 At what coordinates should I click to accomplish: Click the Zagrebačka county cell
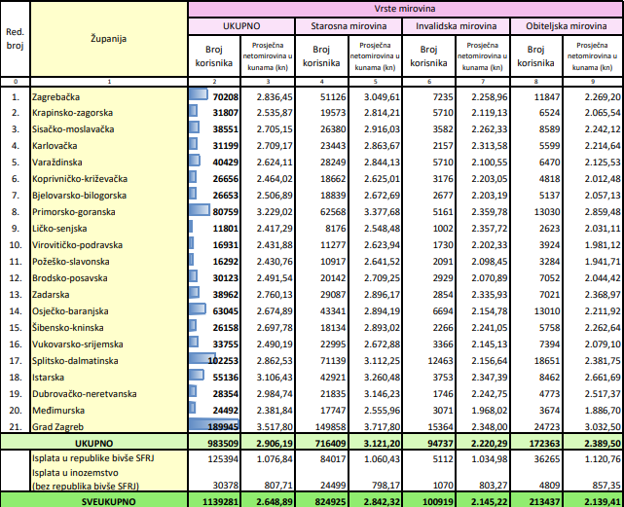click(x=56, y=98)
